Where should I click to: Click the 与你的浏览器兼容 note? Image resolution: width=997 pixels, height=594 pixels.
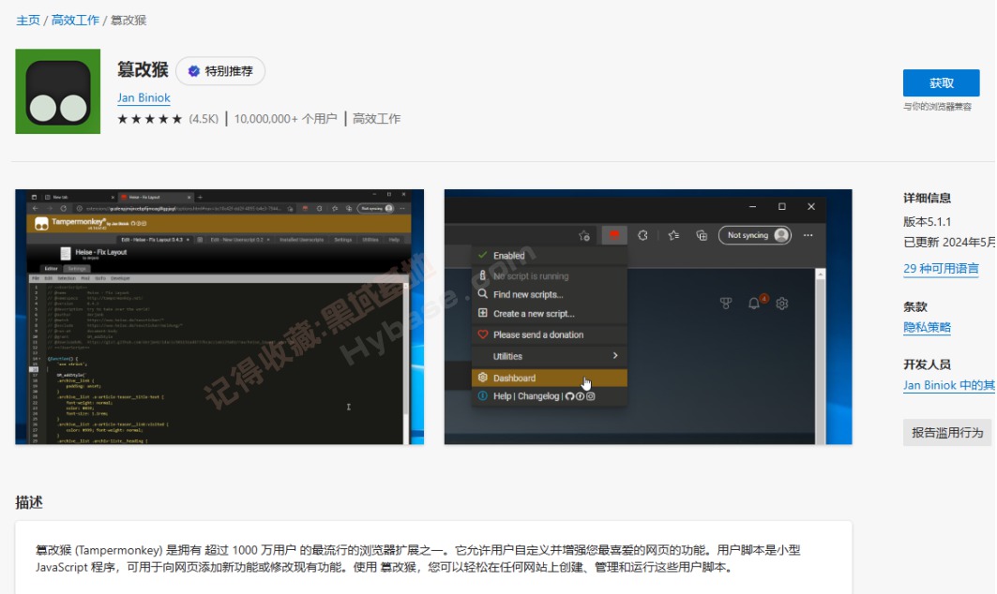pyautogui.click(x=937, y=107)
